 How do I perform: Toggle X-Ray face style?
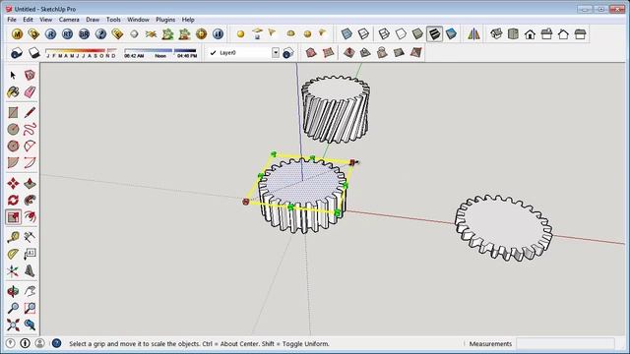(346, 34)
